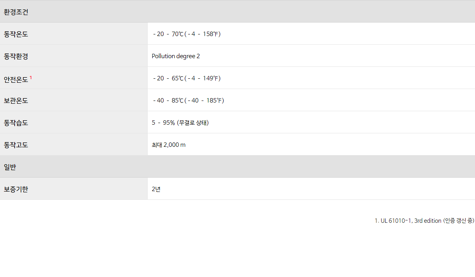The height and width of the screenshot is (277, 475).
Task: Click the 2년 warranty value
Action: 156,189
